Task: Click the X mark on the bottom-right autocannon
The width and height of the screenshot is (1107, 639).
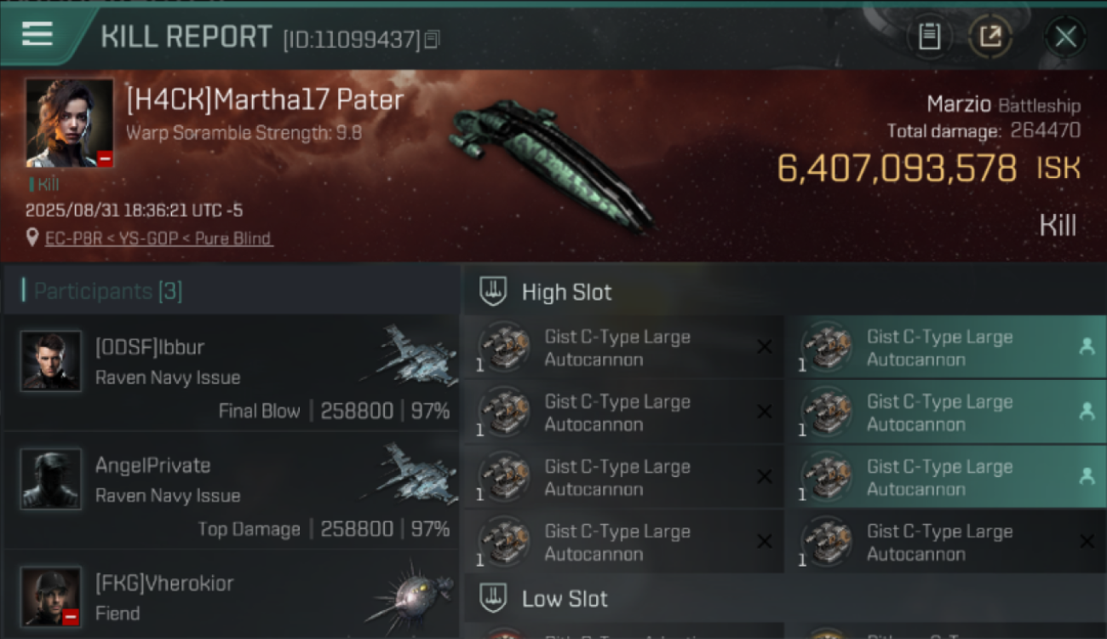Action: tap(1087, 541)
